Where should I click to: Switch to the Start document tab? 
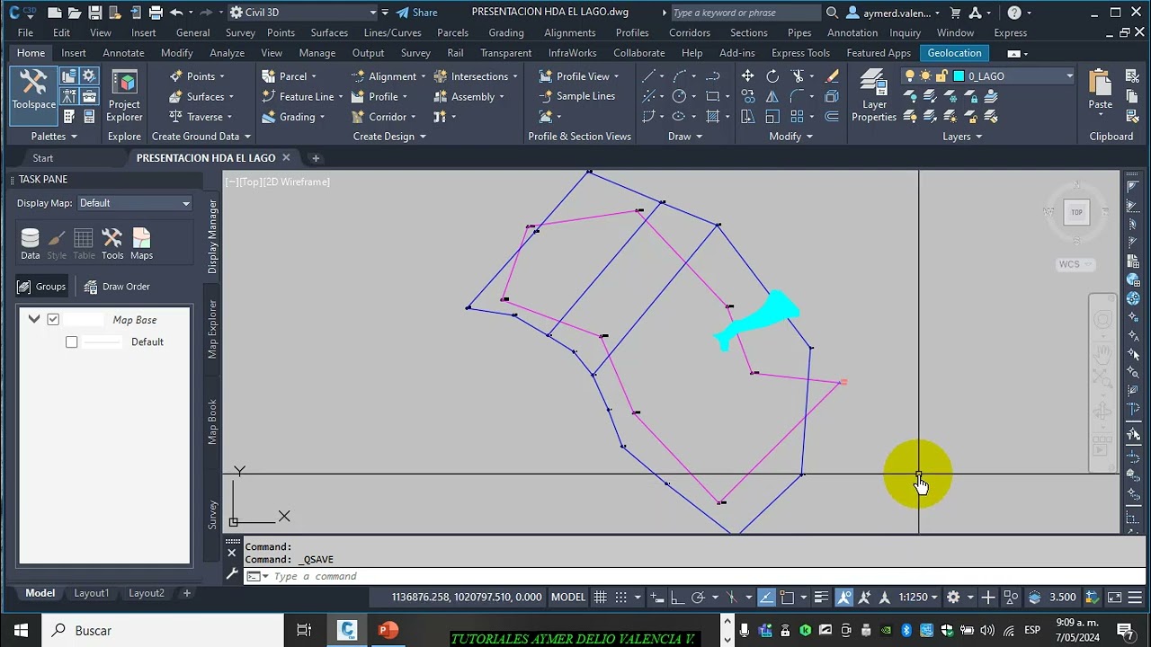(x=42, y=158)
